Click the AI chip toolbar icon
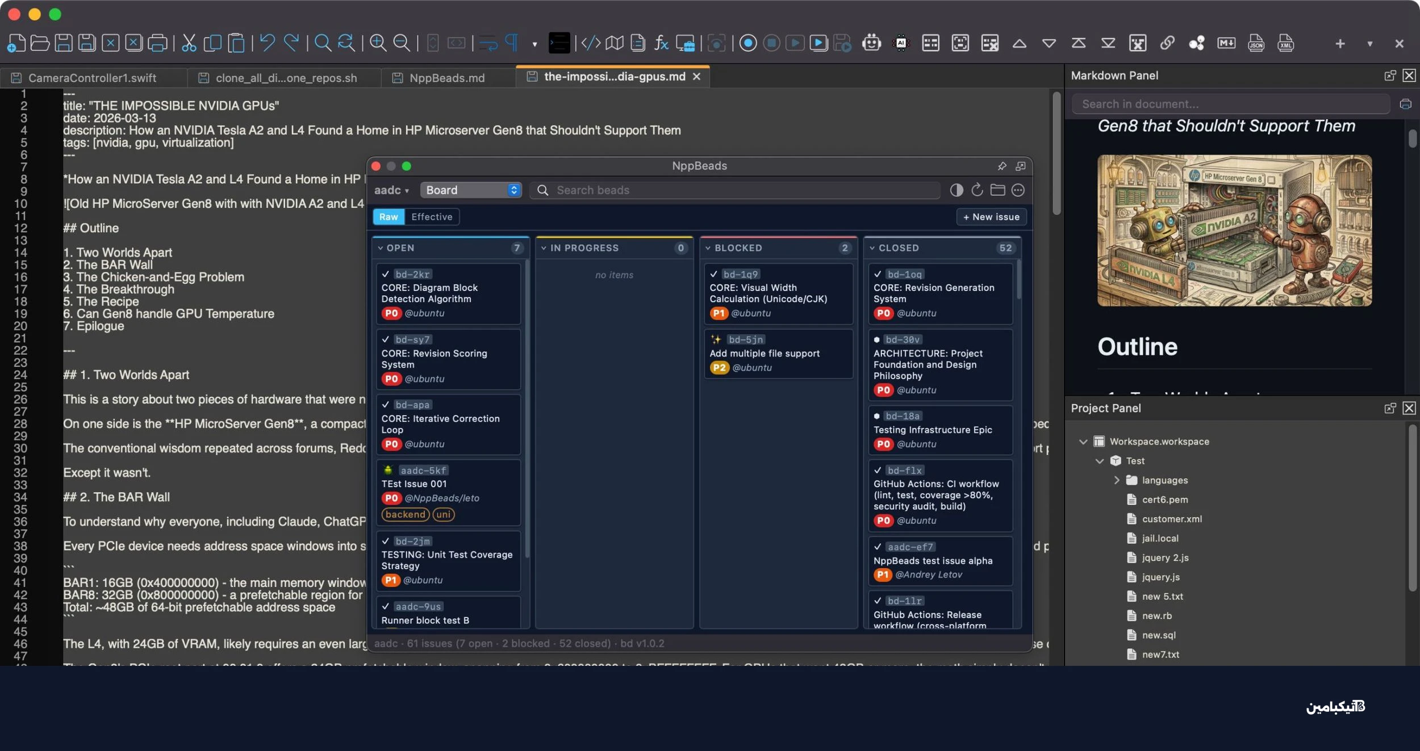Viewport: 1420px width, 751px height. point(901,43)
